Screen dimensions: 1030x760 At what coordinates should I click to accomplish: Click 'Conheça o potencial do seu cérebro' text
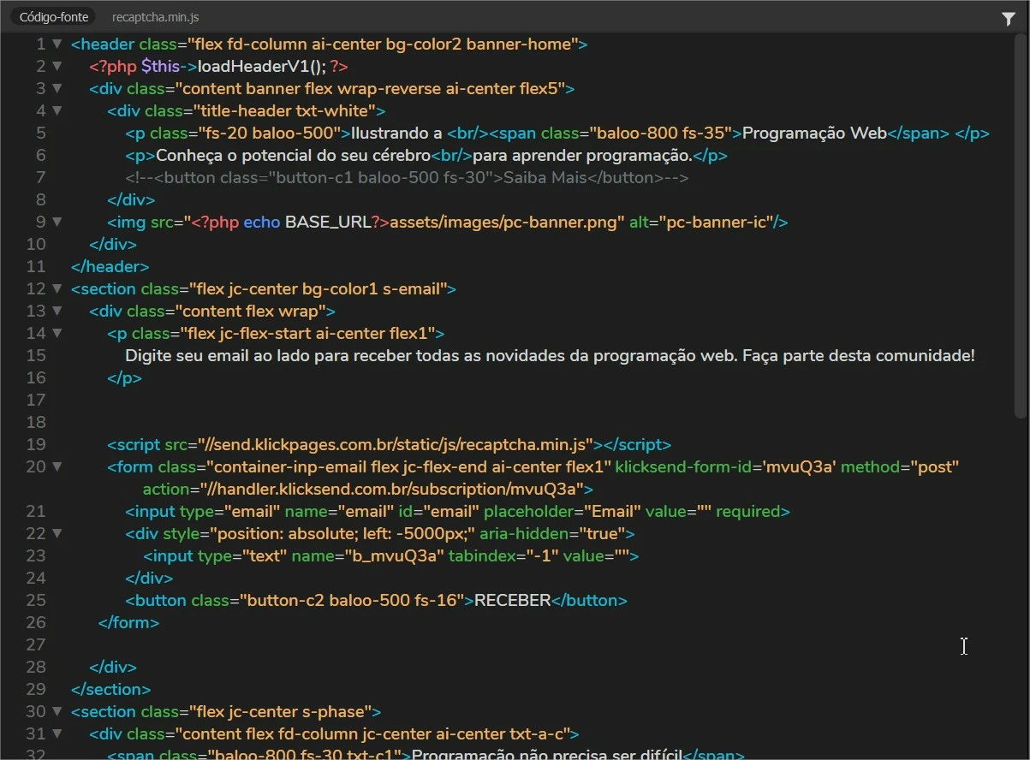pos(293,155)
